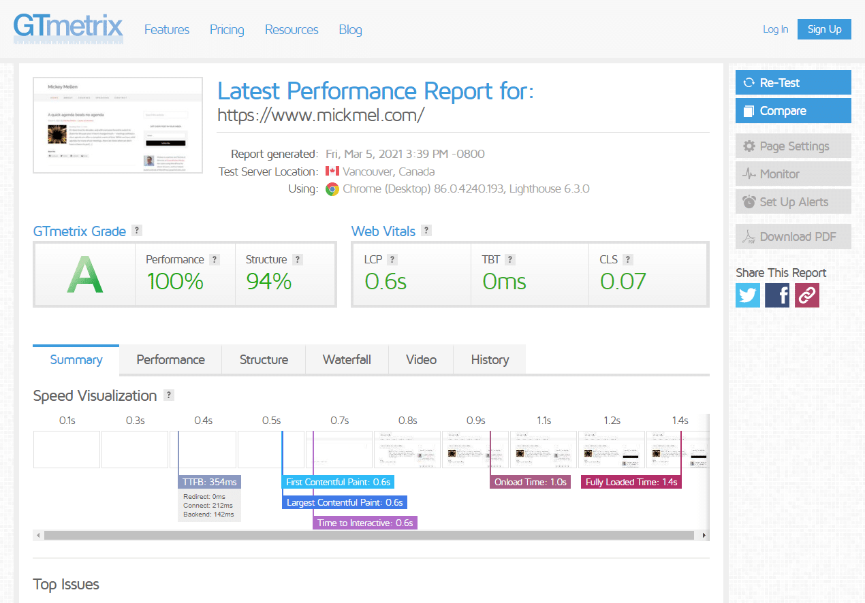Click First Contentful Paint marker label

338,482
